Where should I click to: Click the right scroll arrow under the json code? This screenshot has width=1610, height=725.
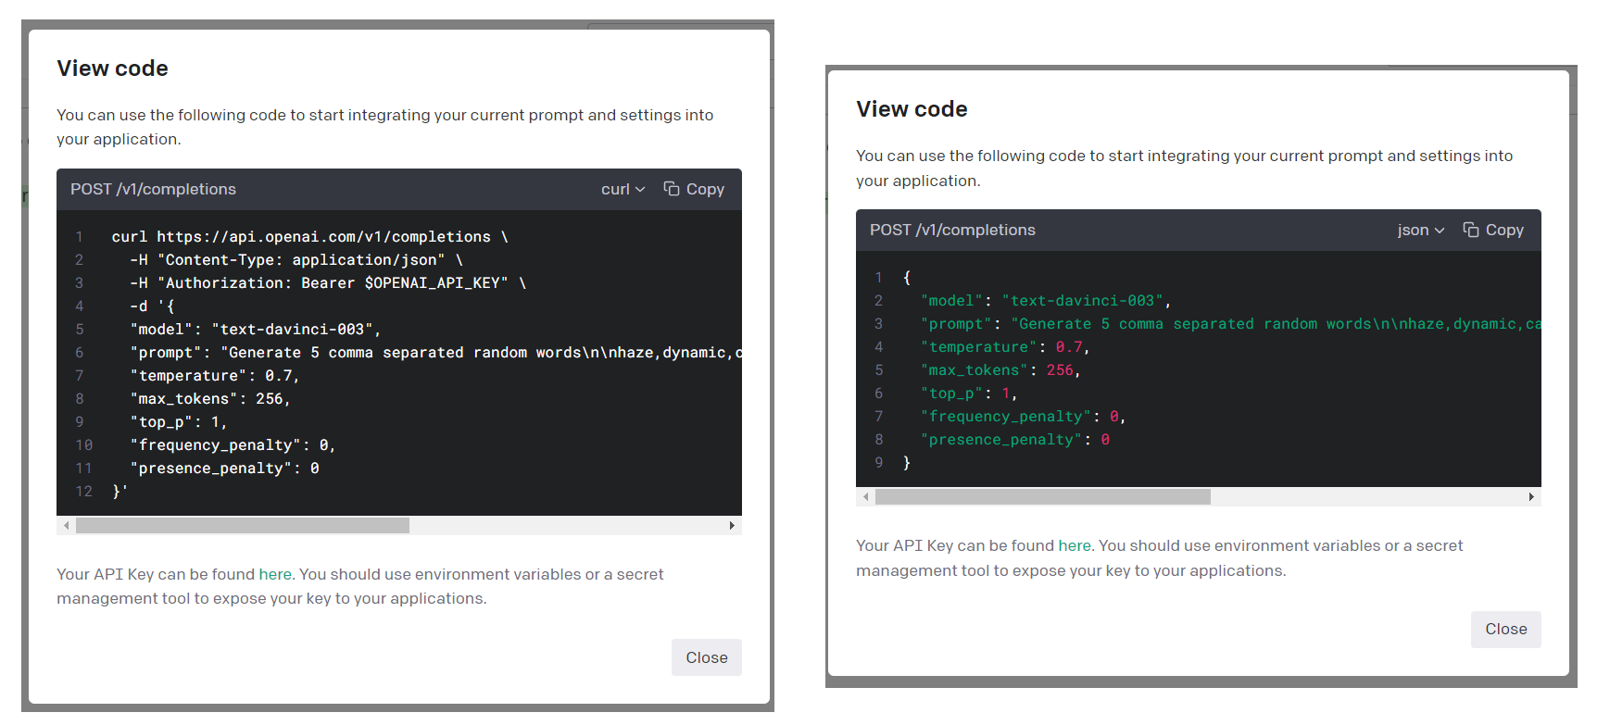tap(1531, 497)
